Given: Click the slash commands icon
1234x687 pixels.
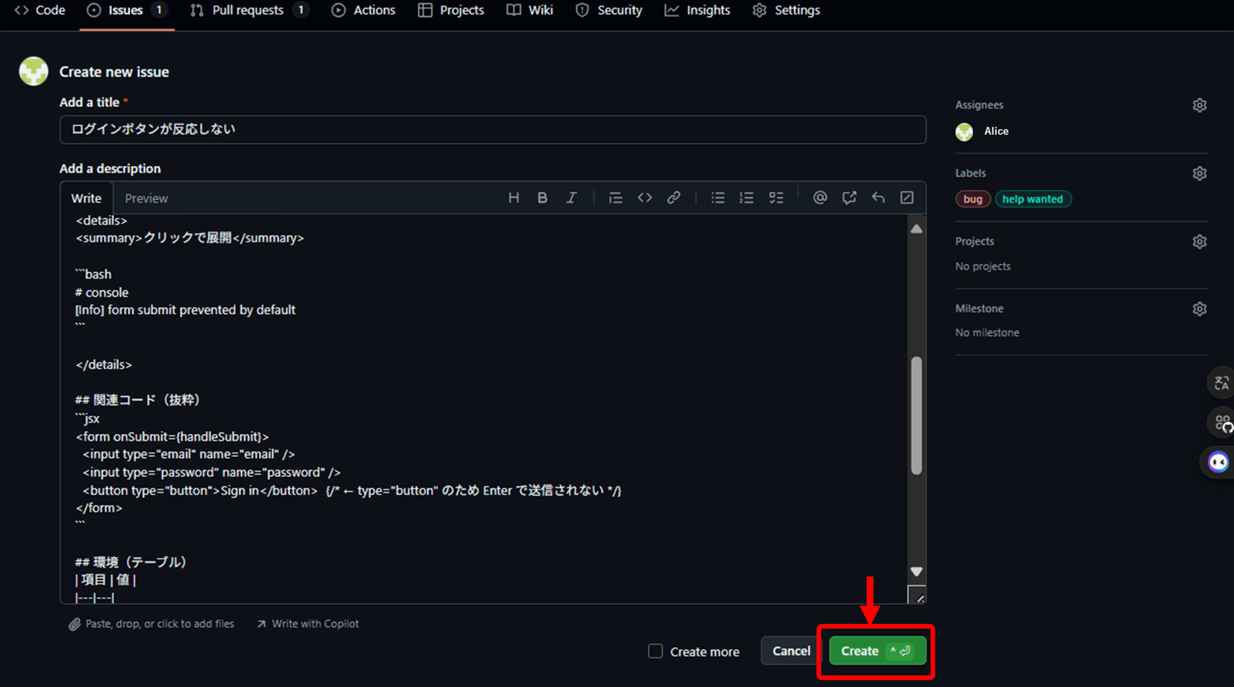Looking at the screenshot, I should [x=907, y=198].
